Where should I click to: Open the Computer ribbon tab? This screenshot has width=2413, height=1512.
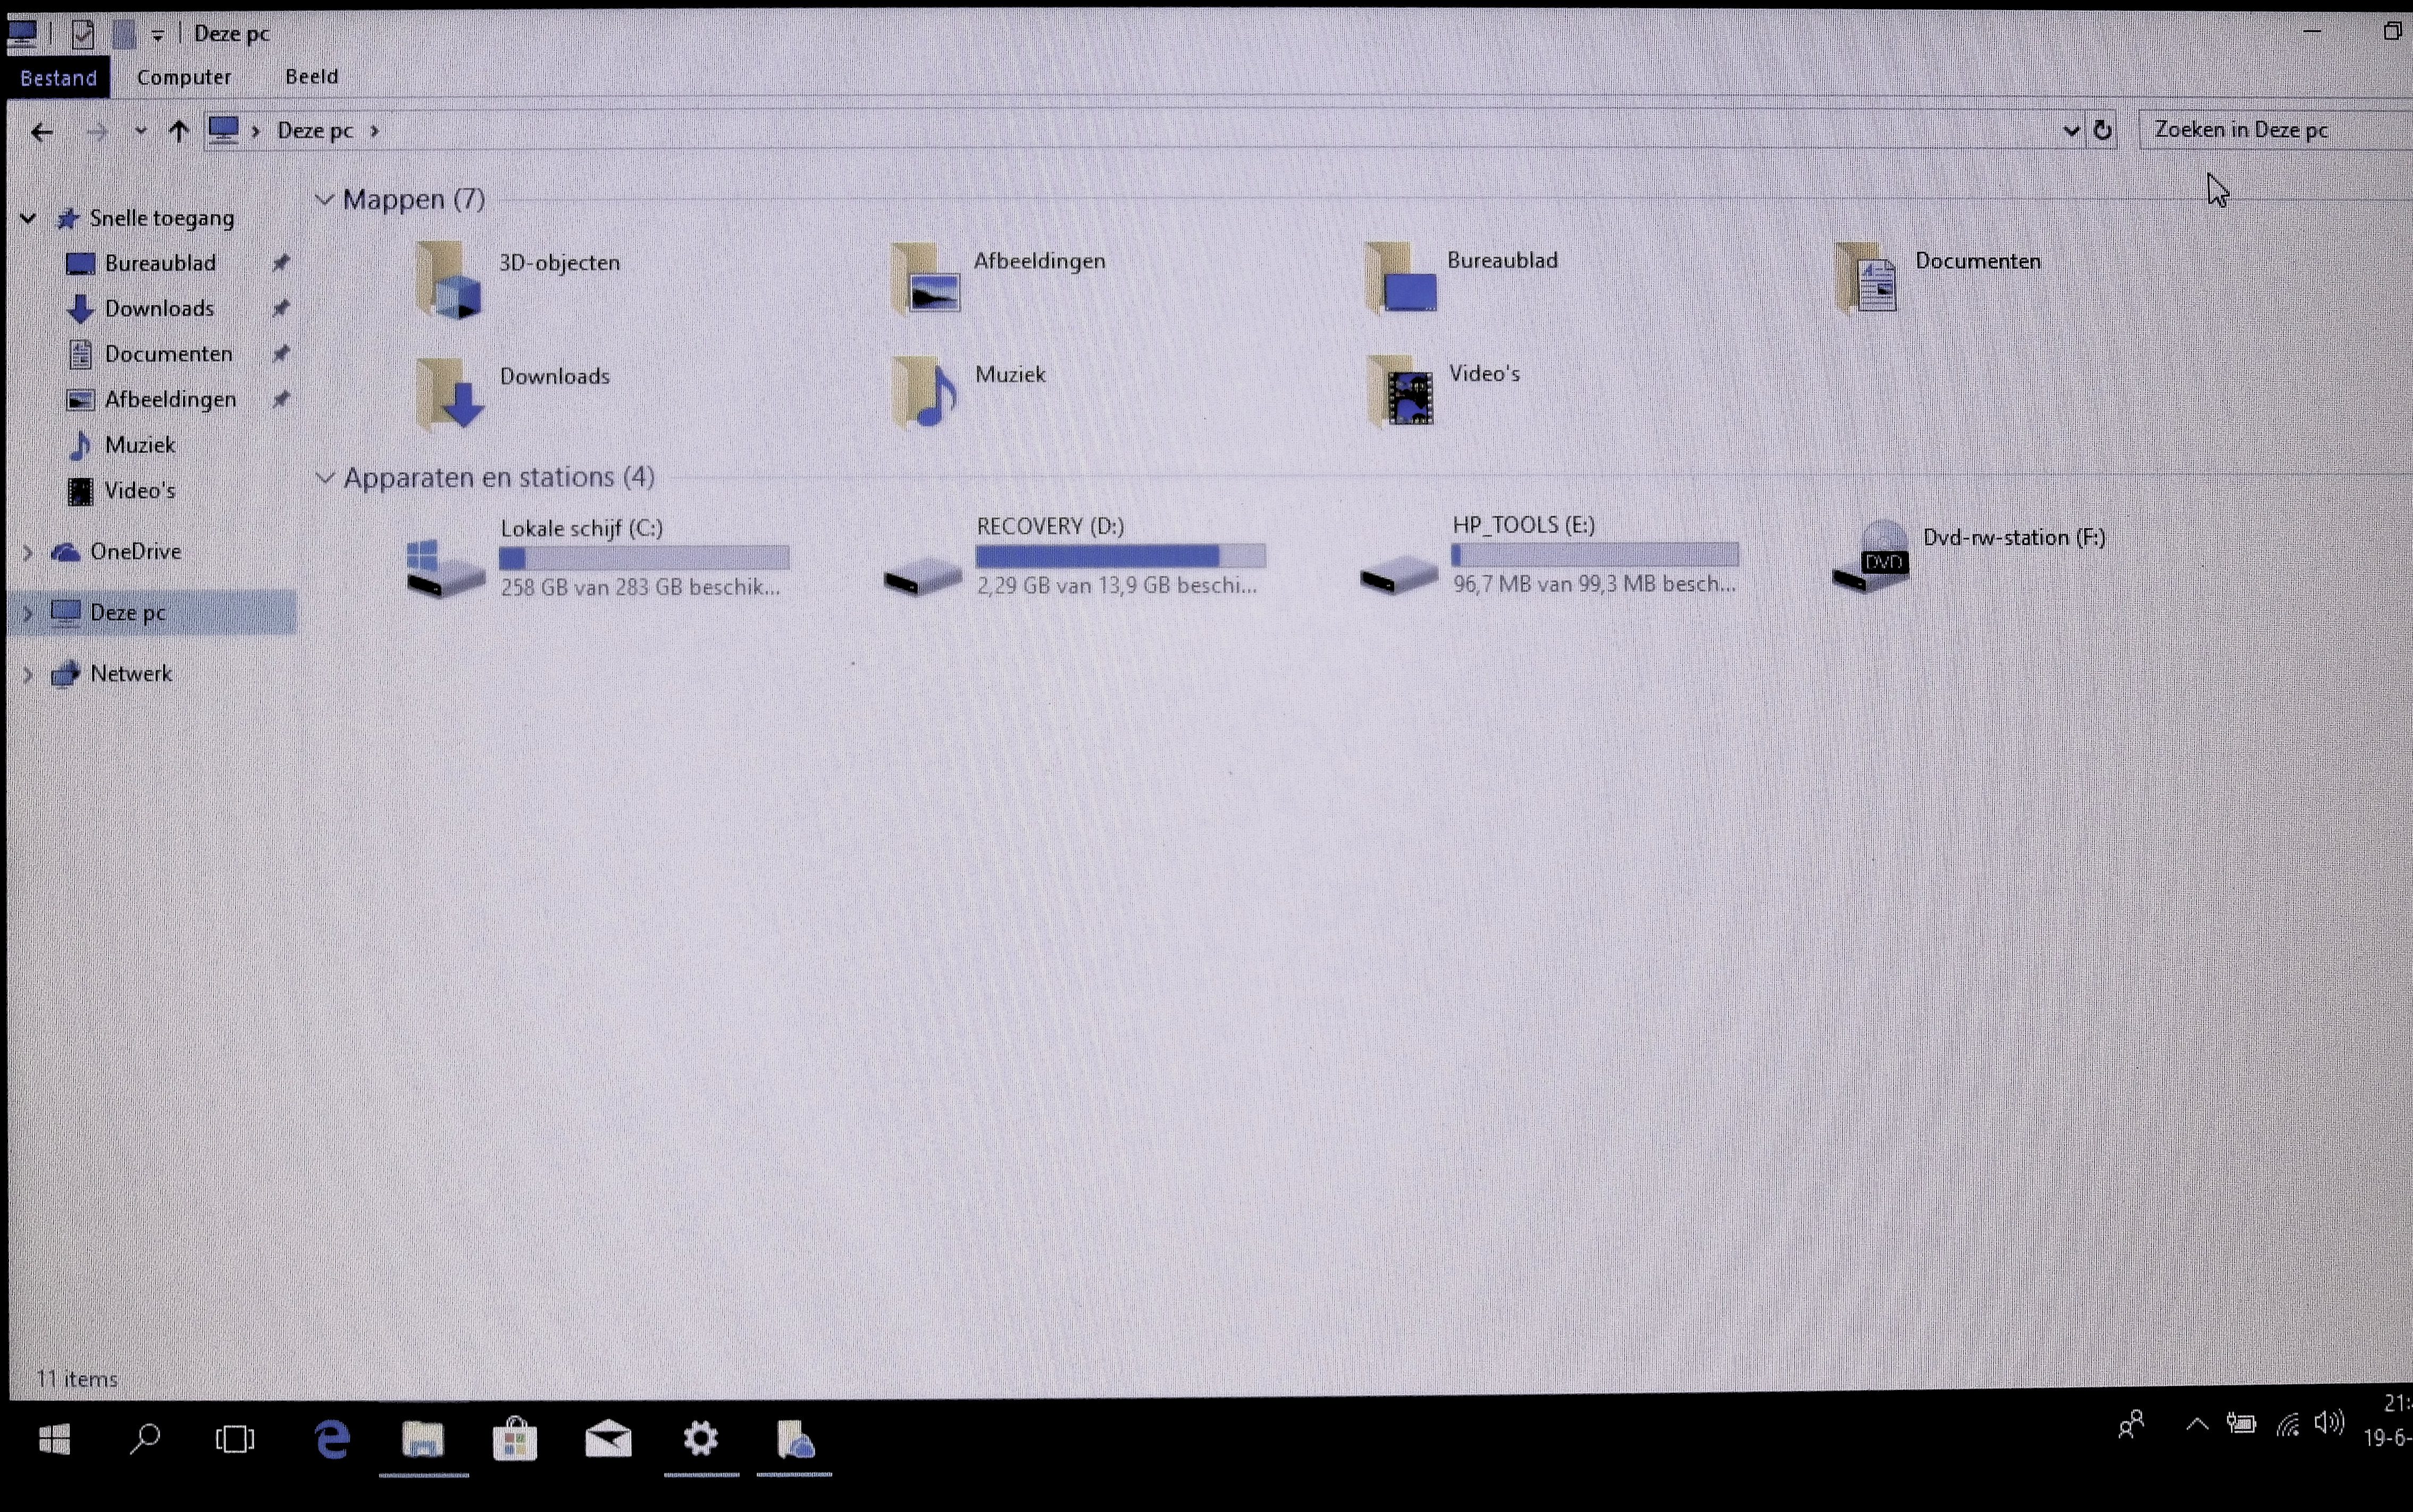click(184, 77)
